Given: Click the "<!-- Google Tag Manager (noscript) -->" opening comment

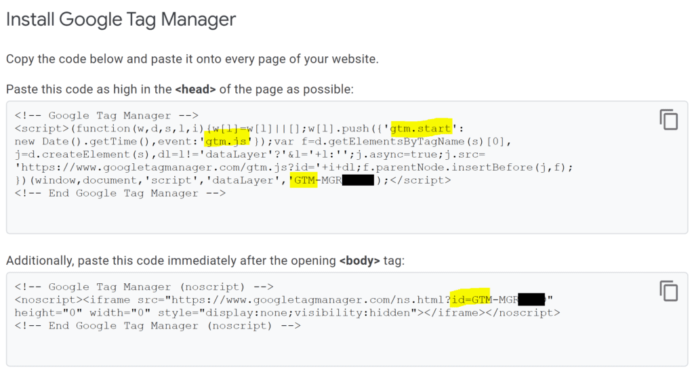Looking at the screenshot, I should [x=144, y=286].
